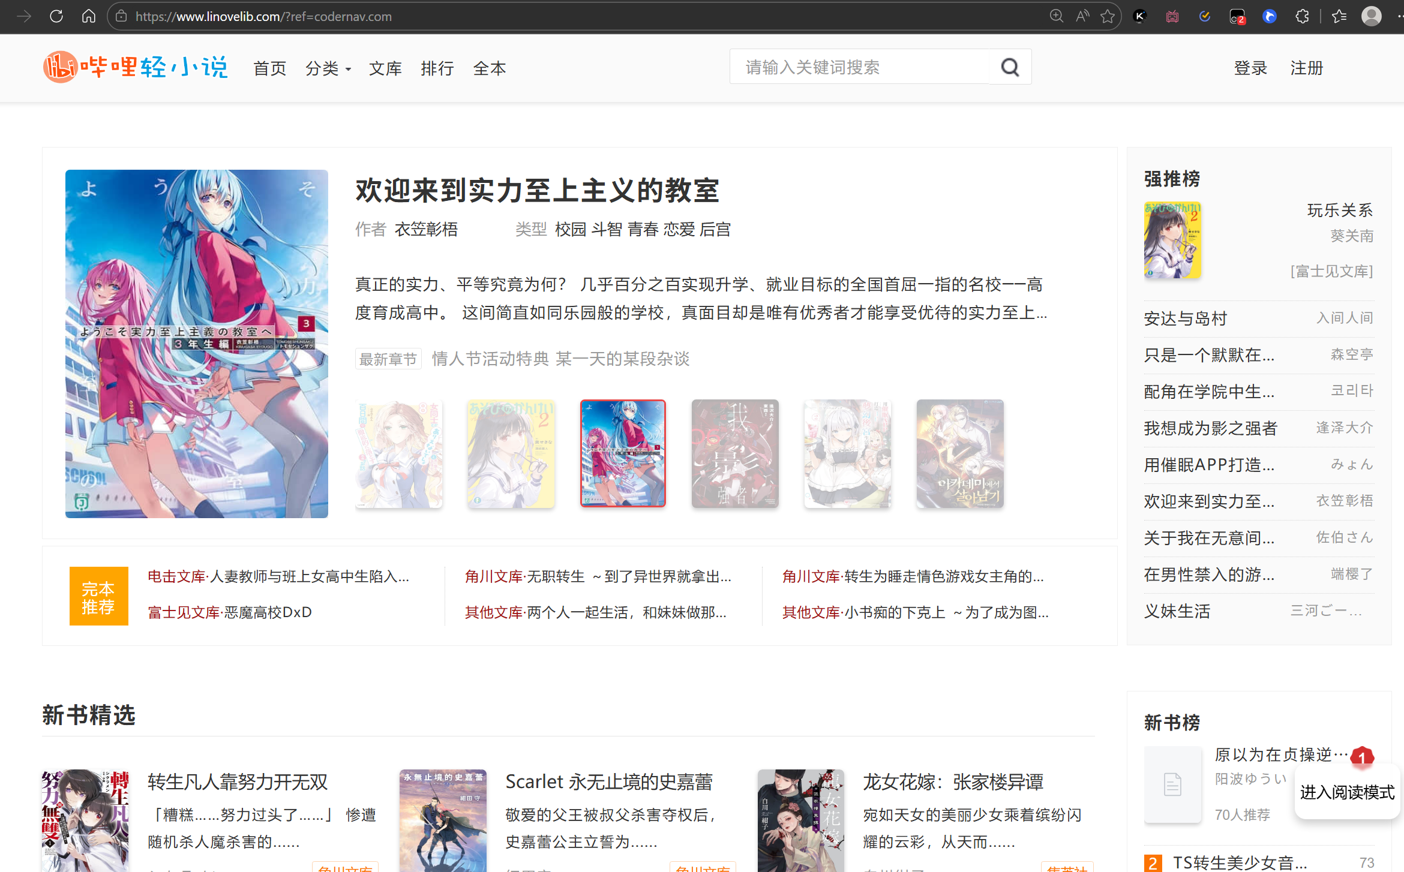Screen dimensions: 1404x872
Task: Open 恶魔高校DxD completed recommendation link
Action: coord(268,612)
